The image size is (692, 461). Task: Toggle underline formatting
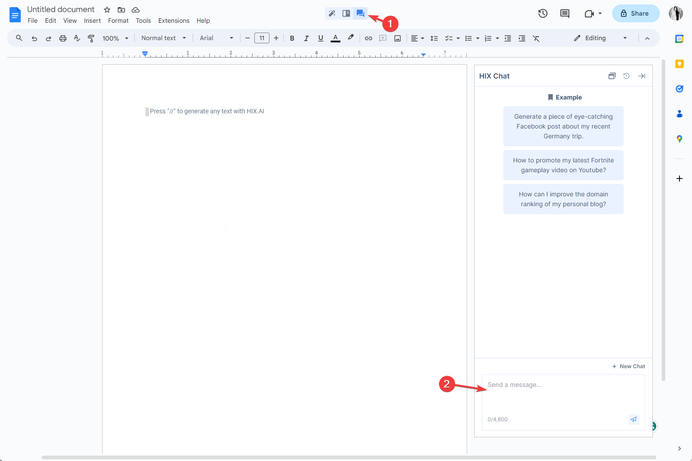[x=321, y=38]
